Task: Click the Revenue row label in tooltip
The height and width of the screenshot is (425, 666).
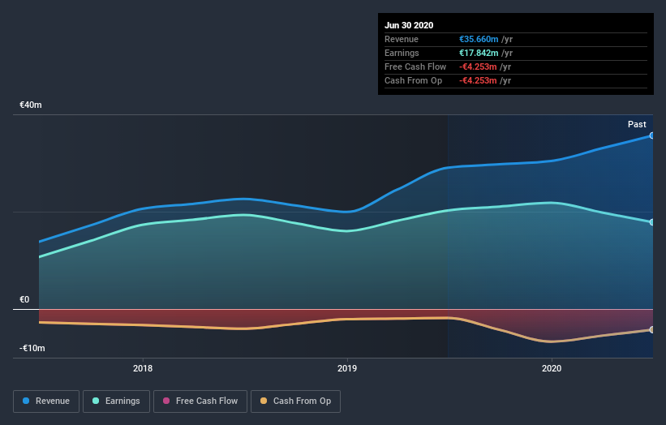Action: (402, 40)
